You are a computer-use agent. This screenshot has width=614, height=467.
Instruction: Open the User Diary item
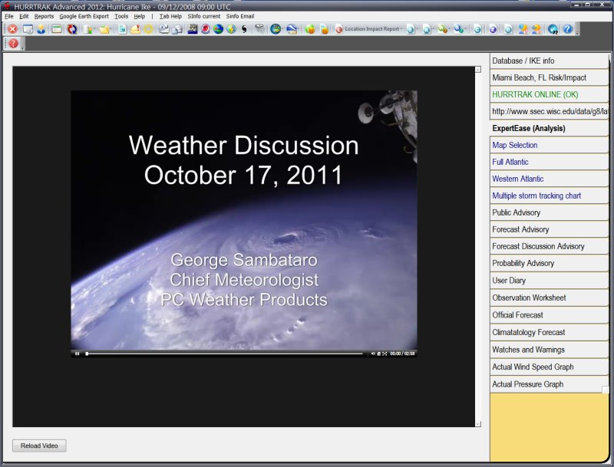tap(549, 281)
